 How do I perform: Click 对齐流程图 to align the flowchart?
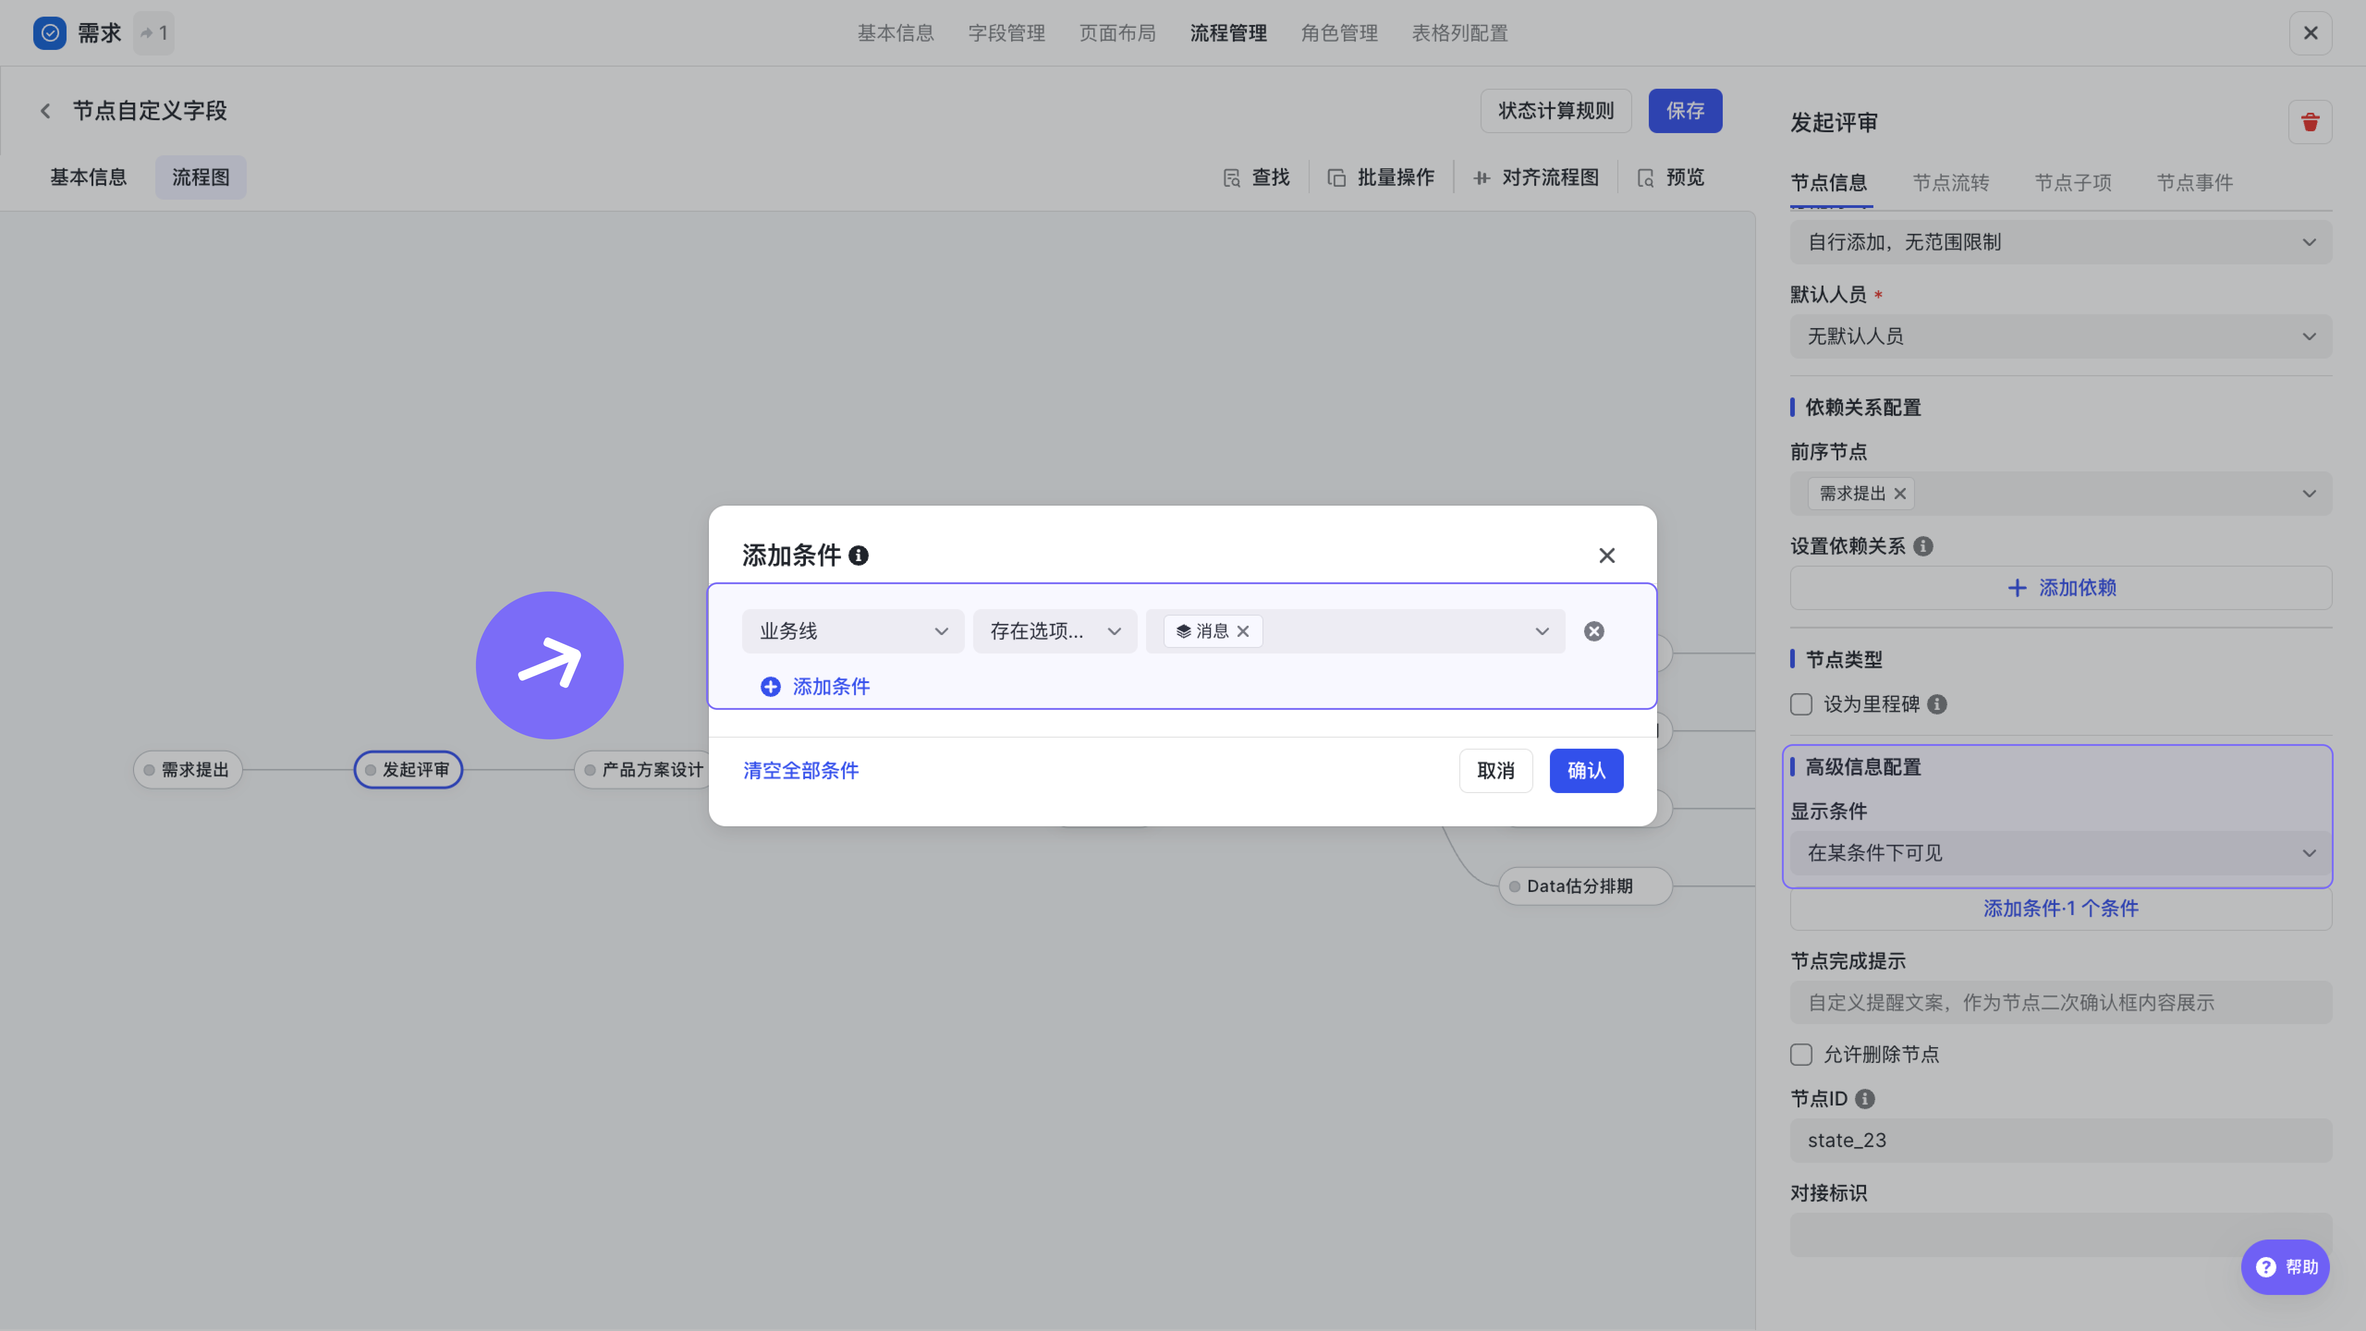(1537, 177)
